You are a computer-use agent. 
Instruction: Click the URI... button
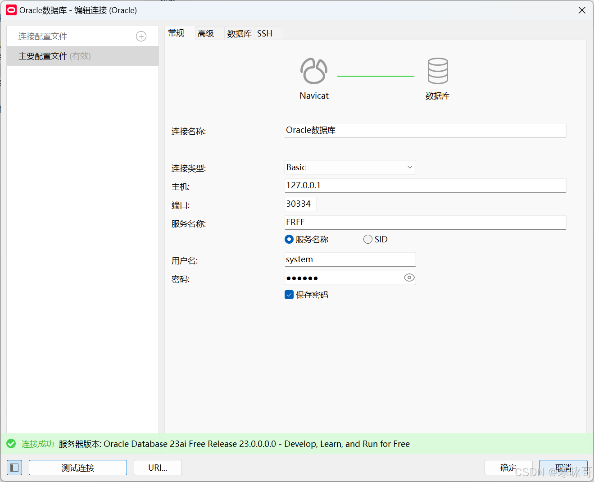pos(158,468)
